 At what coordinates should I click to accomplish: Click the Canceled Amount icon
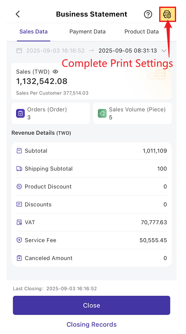[19, 258]
